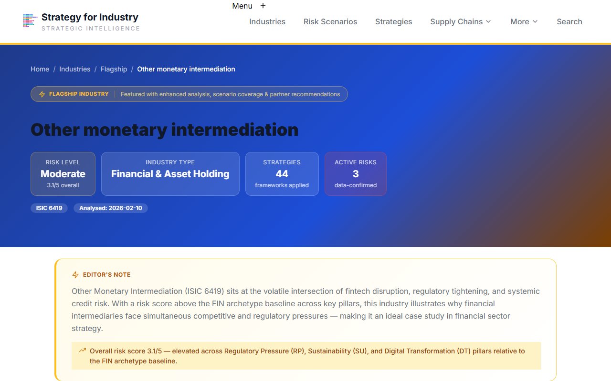Click the lightning icon beside EDITOR'S NOTE

(75, 274)
